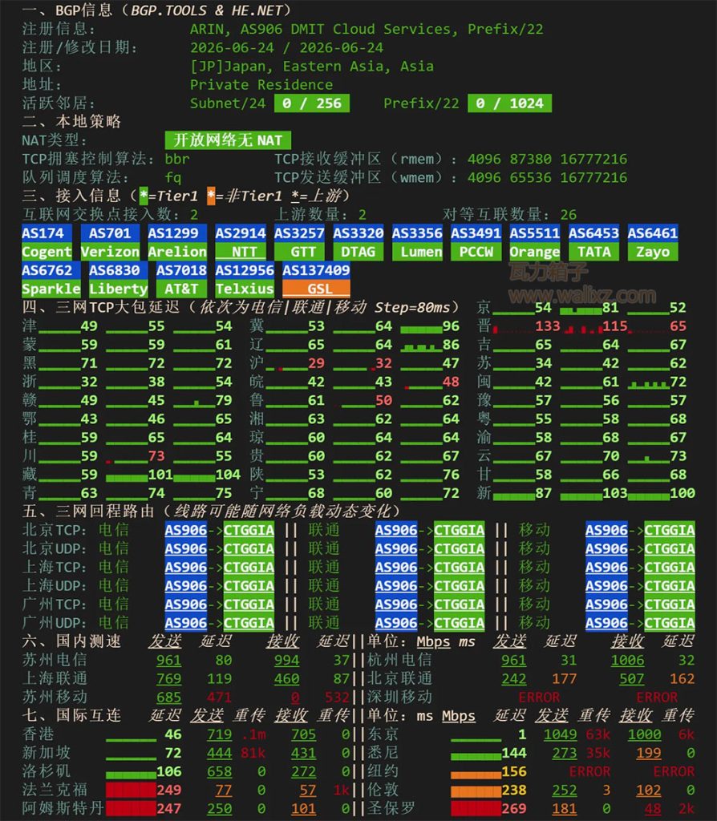The image size is (717, 821).
Task: Click the AS2914 NTT upstream block
Action: [241, 242]
